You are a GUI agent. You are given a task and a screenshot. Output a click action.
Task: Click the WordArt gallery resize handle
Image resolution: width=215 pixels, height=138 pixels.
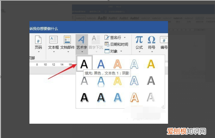click(163, 107)
